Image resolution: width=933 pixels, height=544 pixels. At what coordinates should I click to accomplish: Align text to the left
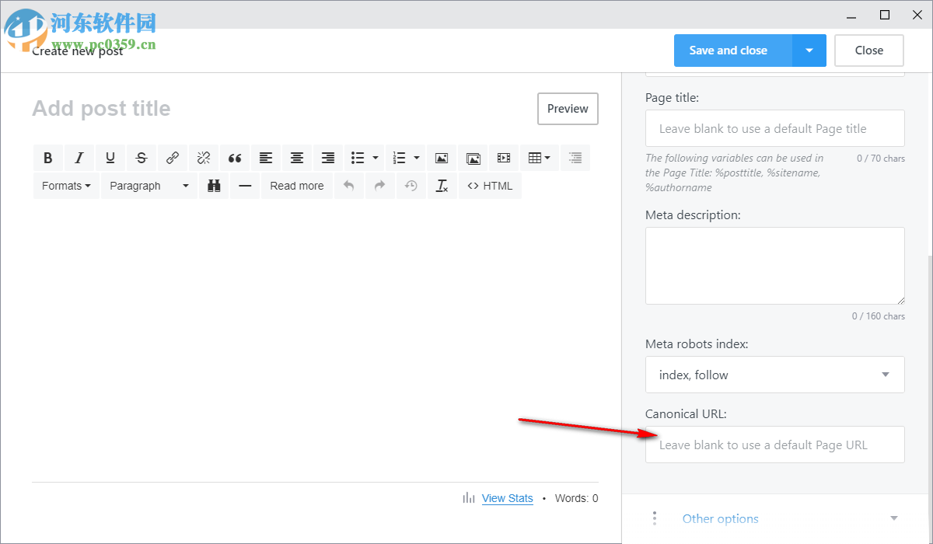[266, 158]
